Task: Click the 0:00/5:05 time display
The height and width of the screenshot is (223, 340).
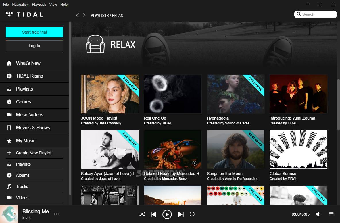Action: (x=300, y=214)
